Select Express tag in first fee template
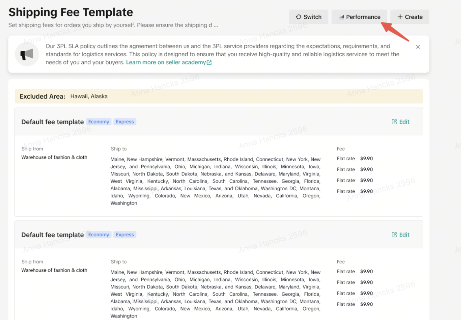Image resolution: width=461 pixels, height=320 pixels. [x=125, y=122]
